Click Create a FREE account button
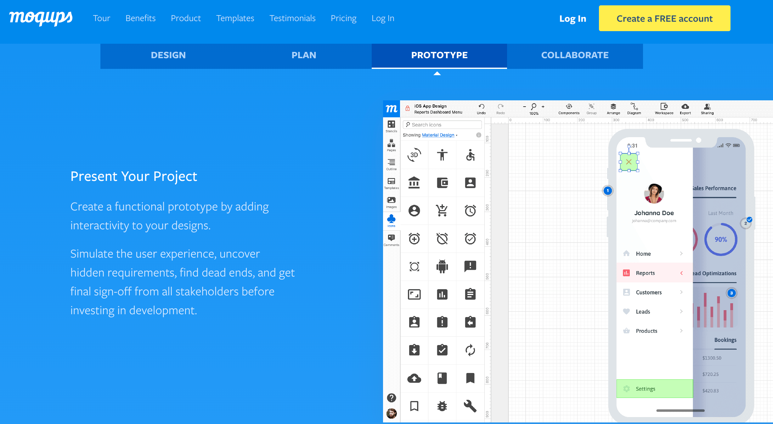The height and width of the screenshot is (424, 773). [664, 18]
